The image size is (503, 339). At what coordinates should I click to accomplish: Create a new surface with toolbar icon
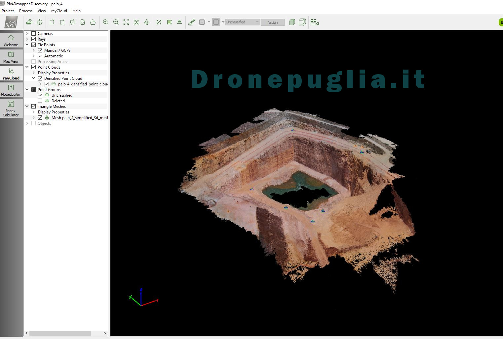(169, 22)
